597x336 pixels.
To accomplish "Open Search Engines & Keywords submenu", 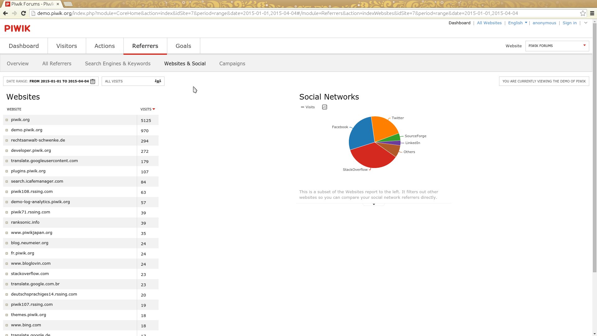I will click(x=118, y=63).
